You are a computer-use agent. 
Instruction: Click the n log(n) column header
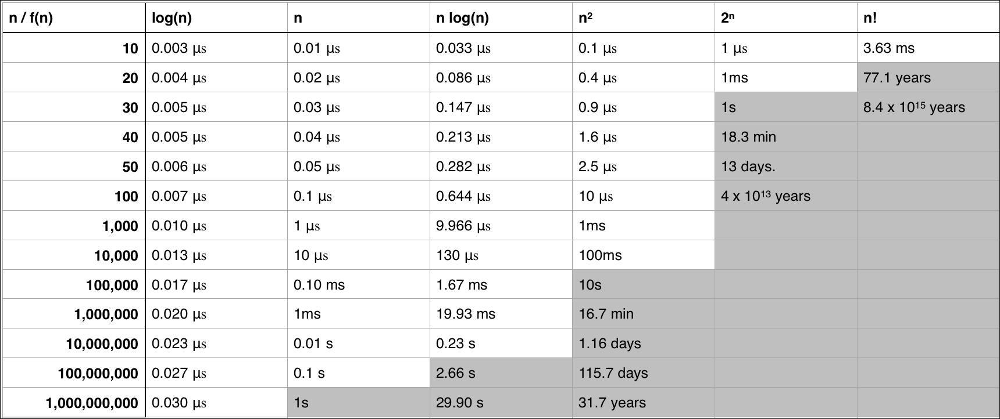pyautogui.click(x=501, y=18)
